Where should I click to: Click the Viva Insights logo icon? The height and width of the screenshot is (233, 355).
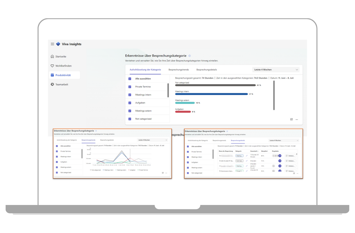pos(58,44)
